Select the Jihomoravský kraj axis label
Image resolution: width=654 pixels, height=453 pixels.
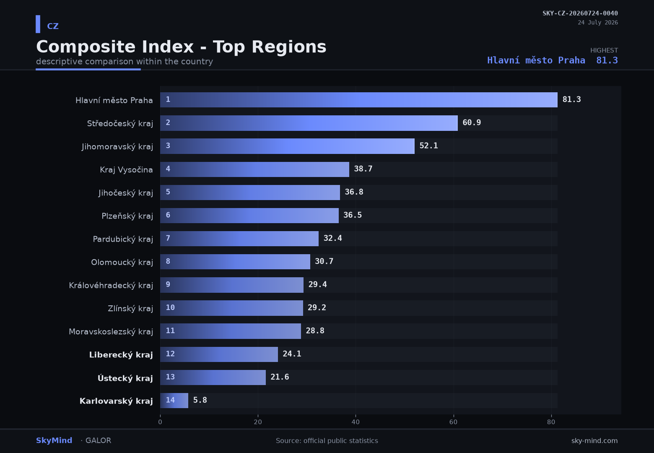tap(117, 146)
